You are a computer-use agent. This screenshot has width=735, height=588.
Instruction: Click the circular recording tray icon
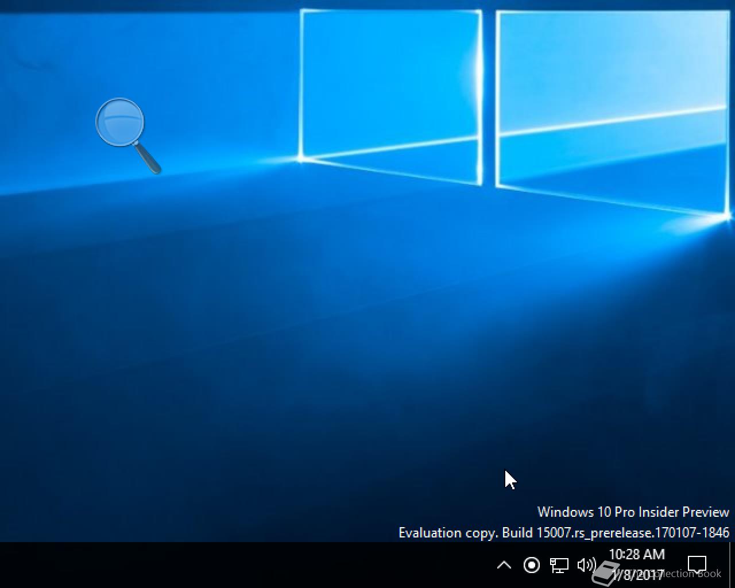point(532,565)
